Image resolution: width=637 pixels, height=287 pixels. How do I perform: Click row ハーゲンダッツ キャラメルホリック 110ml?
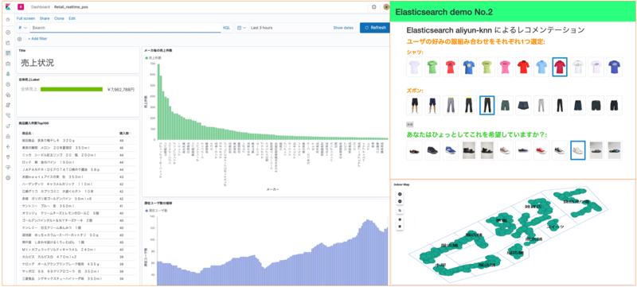click(78, 184)
